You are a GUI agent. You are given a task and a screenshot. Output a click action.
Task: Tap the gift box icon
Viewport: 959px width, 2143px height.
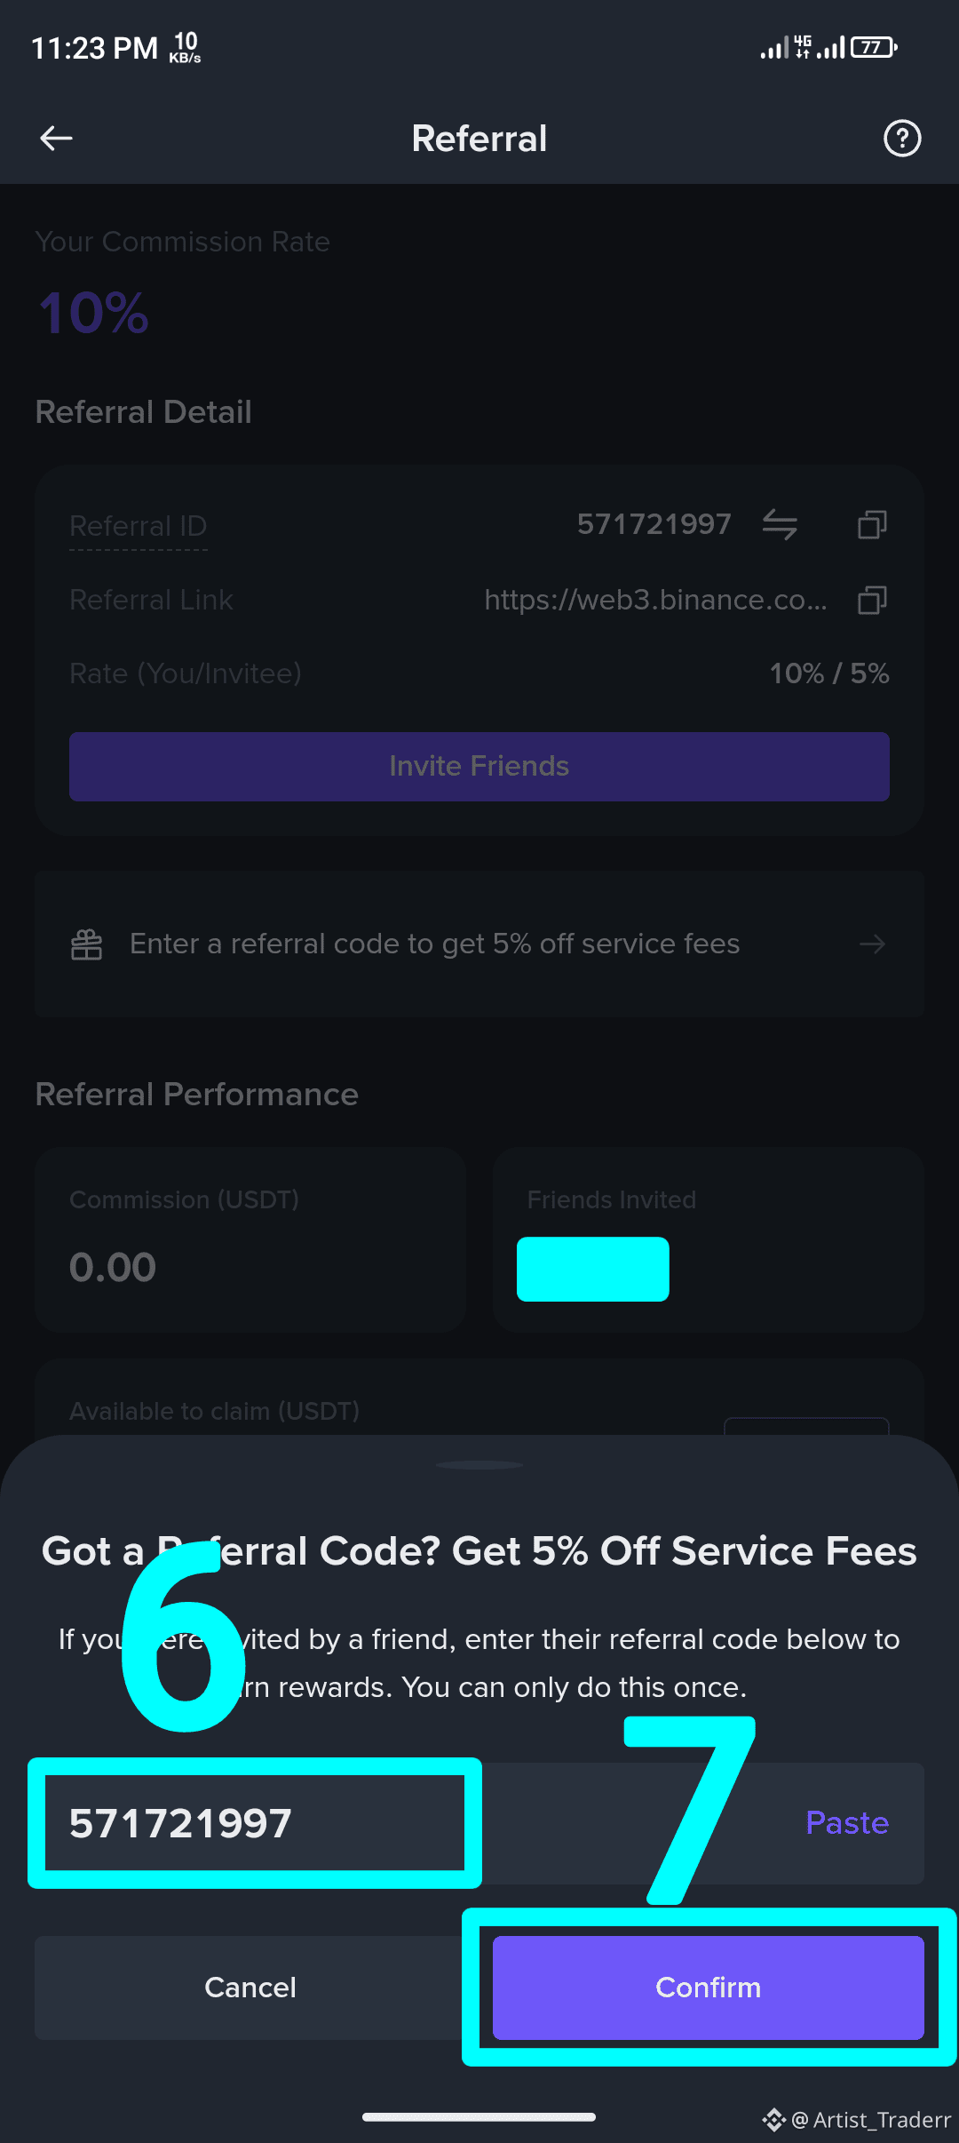coord(87,944)
